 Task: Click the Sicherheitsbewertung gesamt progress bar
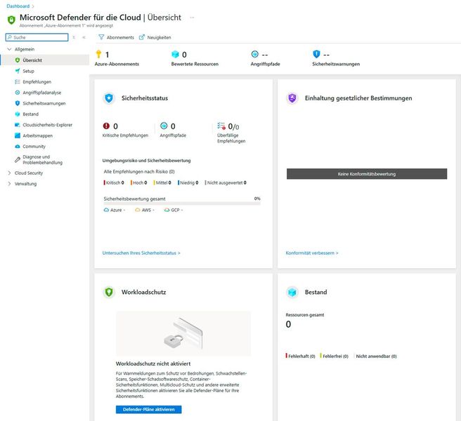(x=182, y=203)
